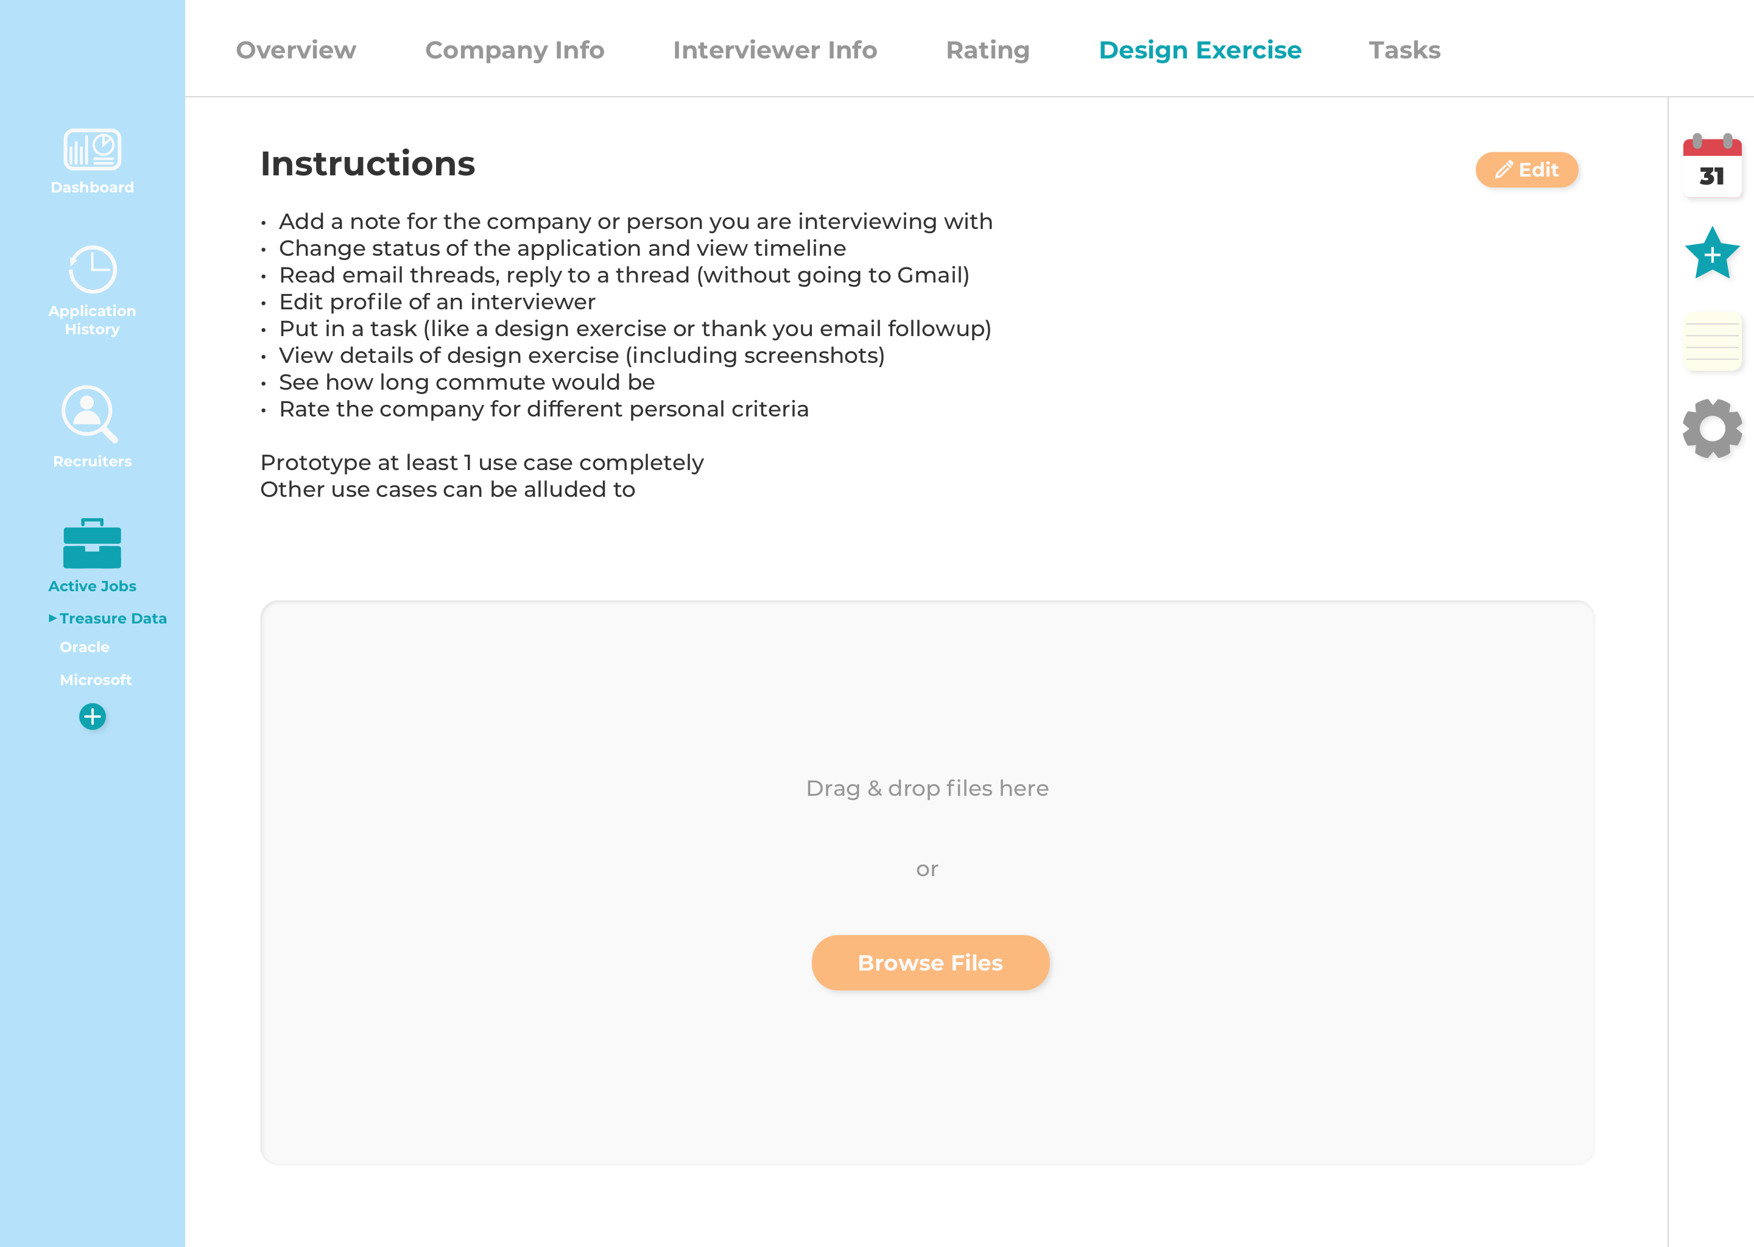Go to the Rating tab

(988, 50)
